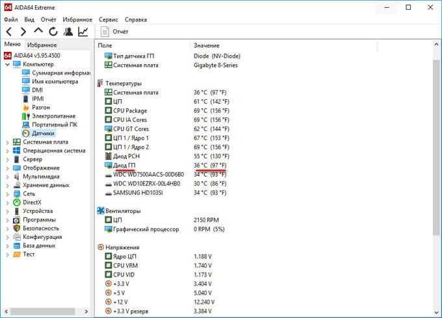The height and width of the screenshot is (318, 442).
Task: Expand the Мультимедиа tree node
Action: (x=7, y=177)
